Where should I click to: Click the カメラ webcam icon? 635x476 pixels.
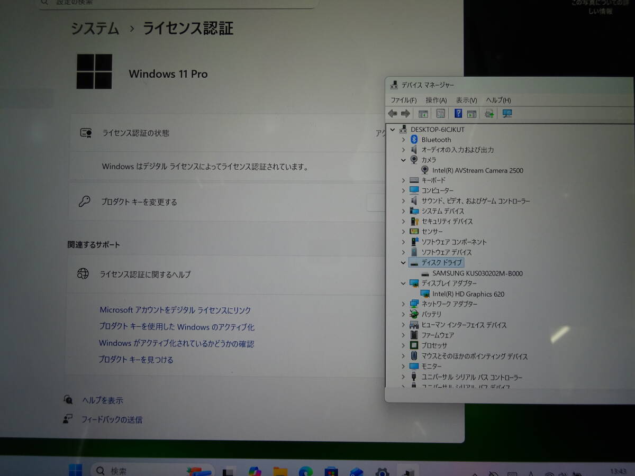click(414, 160)
